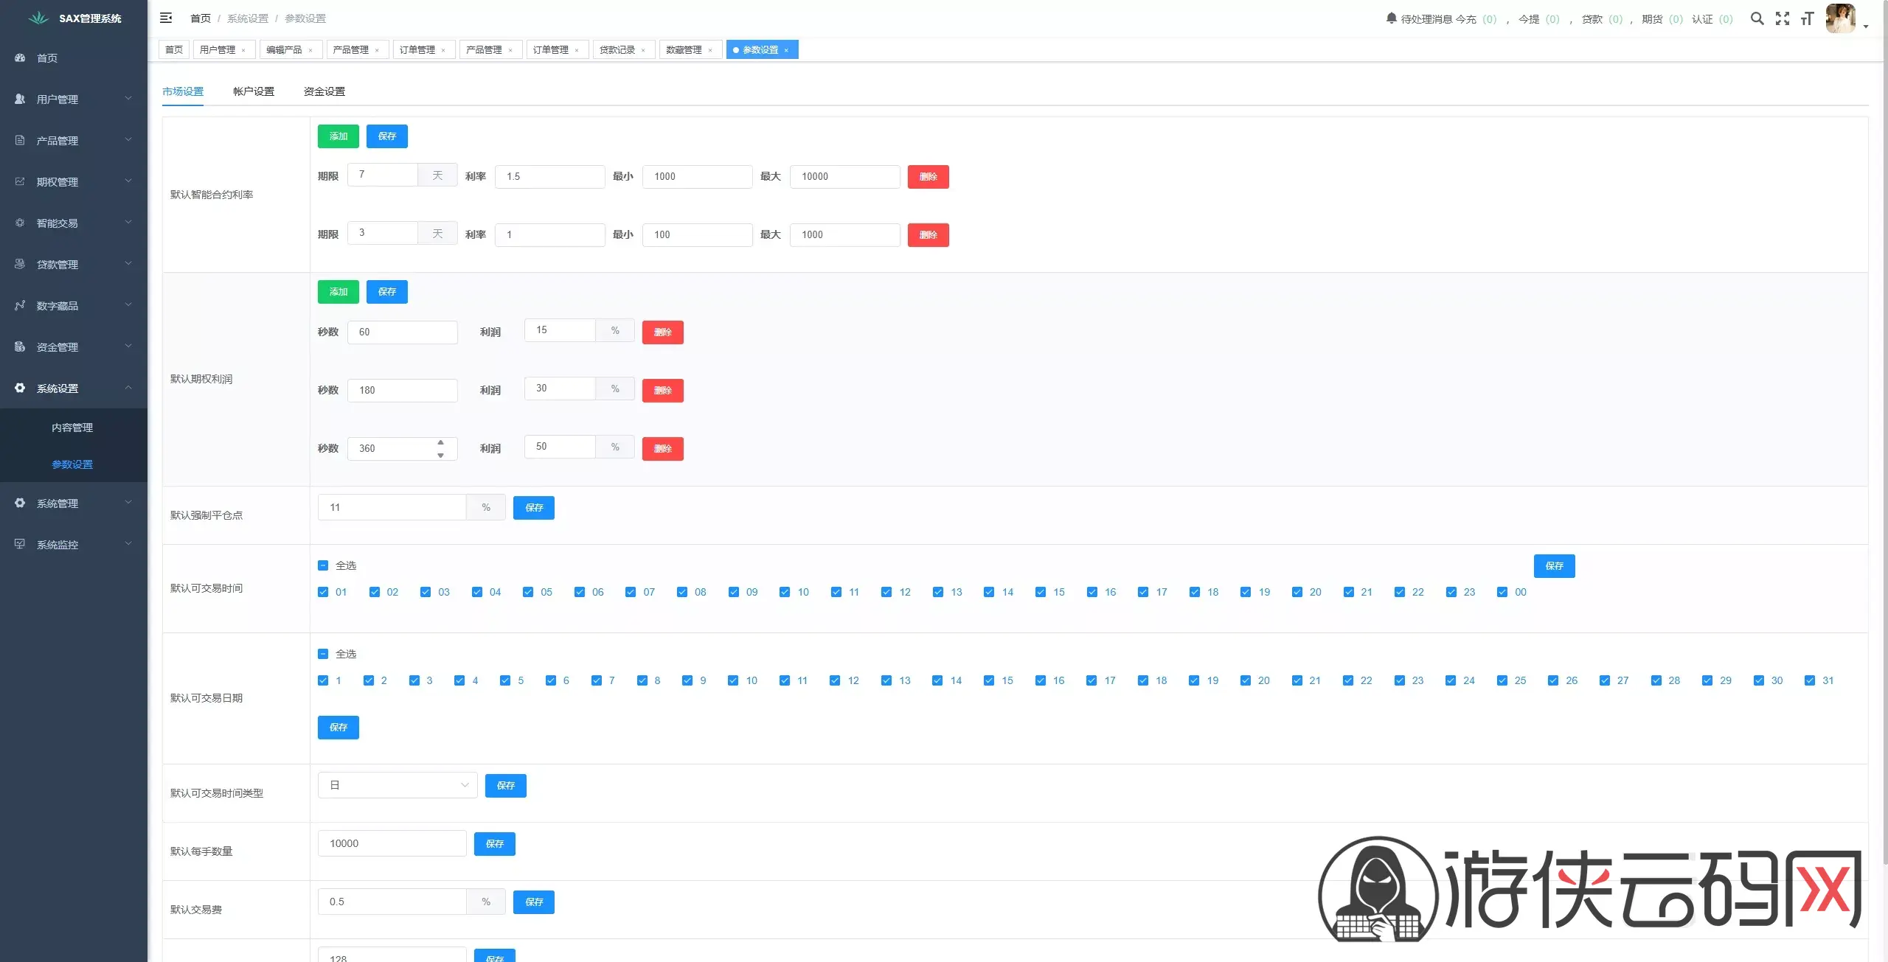
Task: Click the notification bell icon
Action: (x=1391, y=18)
